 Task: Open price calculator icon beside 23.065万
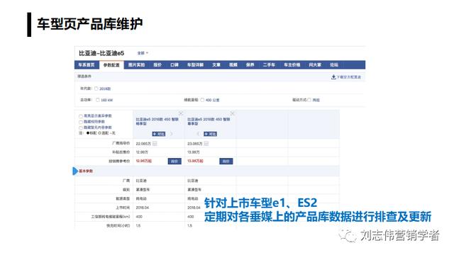206,143
